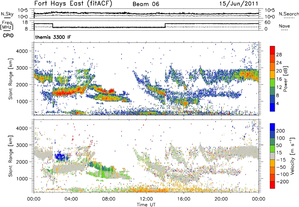Screen dimensions: 299x207
Task: Pick the teal Power segment between 8 and 12
Action: (x=272, y=91)
